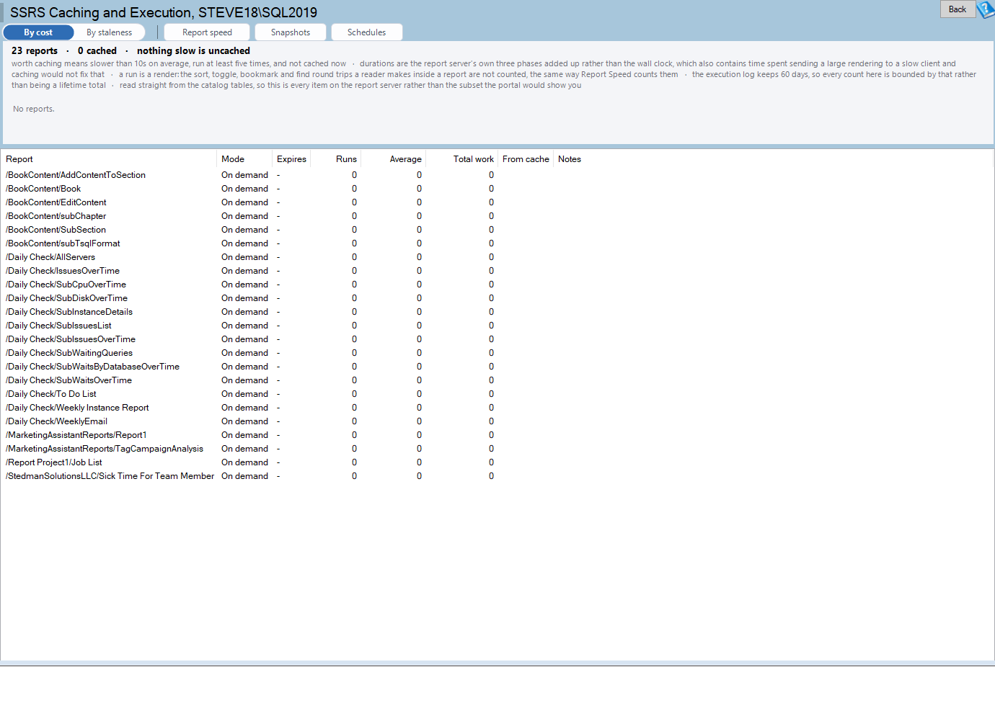995x703 pixels.
Task: Click the '0 cached' summary text
Action: tap(97, 50)
